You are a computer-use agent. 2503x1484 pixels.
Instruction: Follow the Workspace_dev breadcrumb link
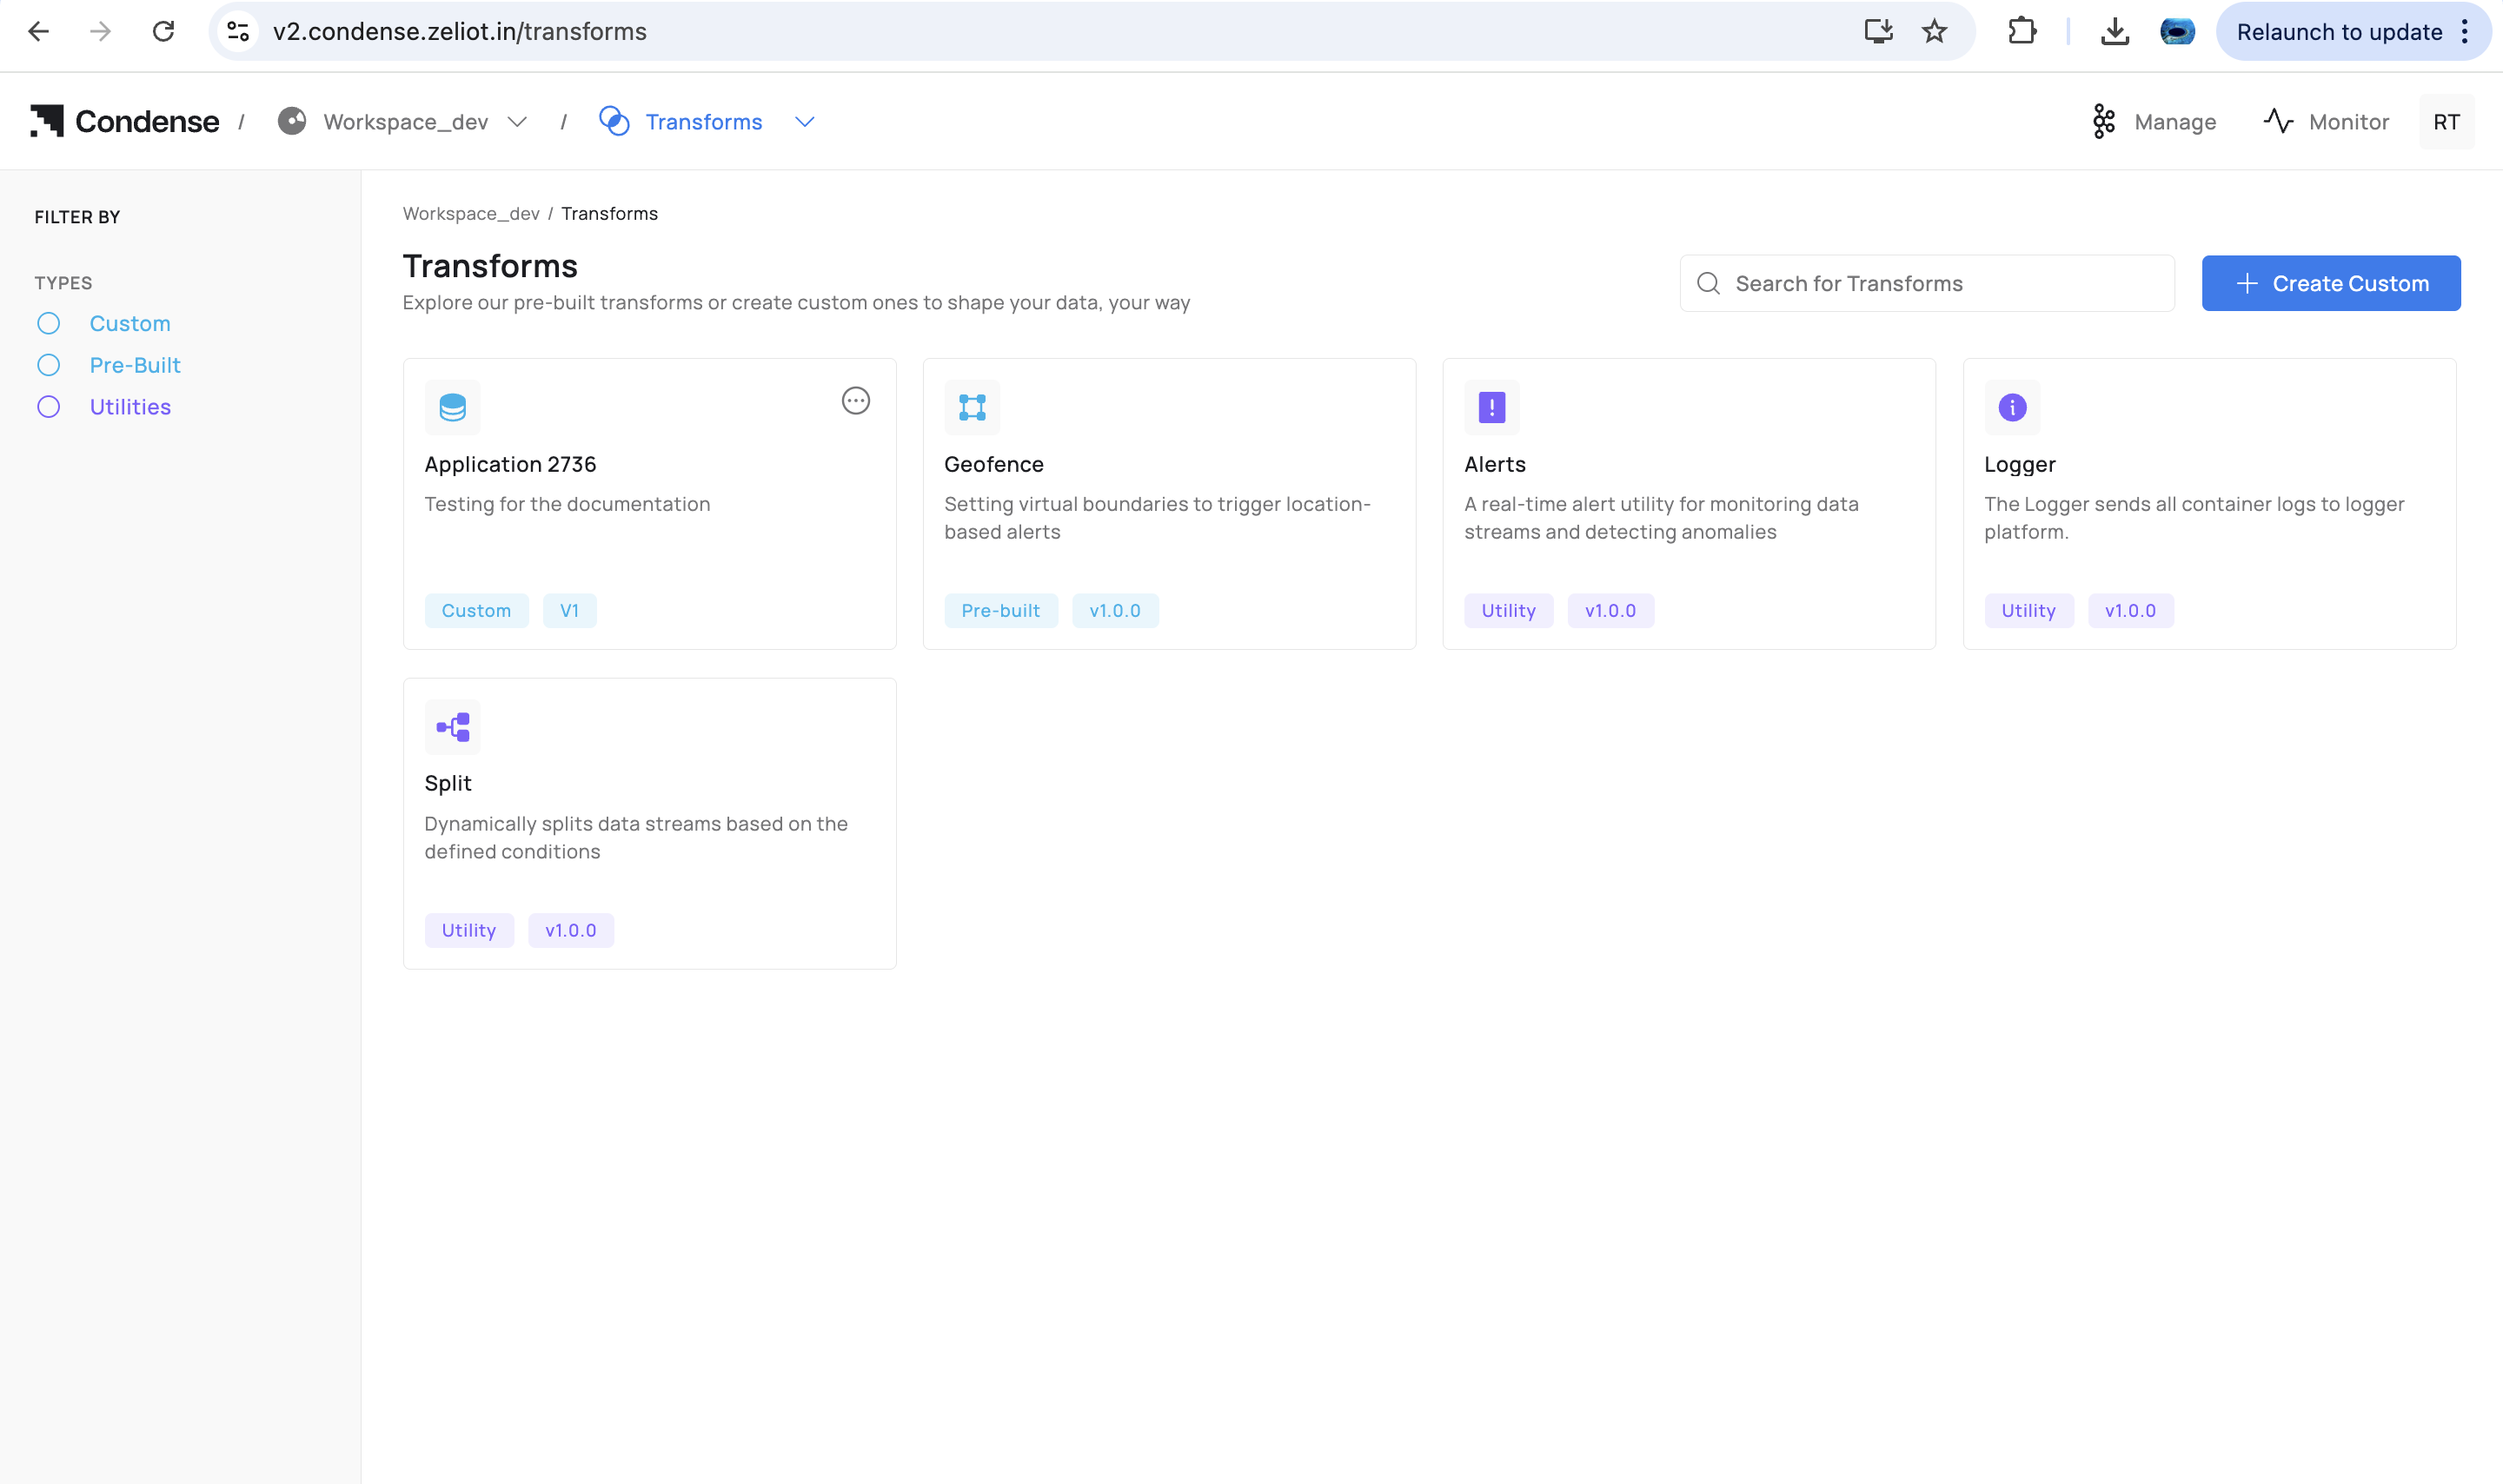point(470,213)
